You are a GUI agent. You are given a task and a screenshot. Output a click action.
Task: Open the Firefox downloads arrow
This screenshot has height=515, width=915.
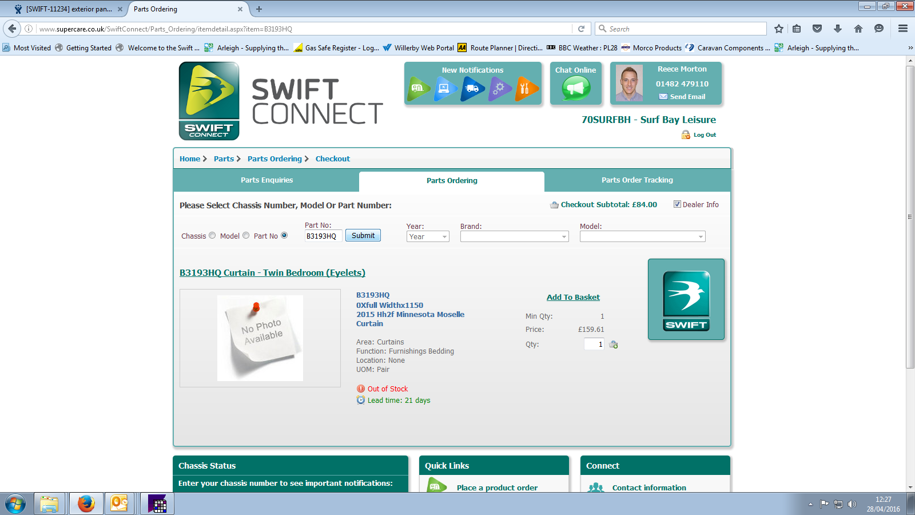coord(838,29)
